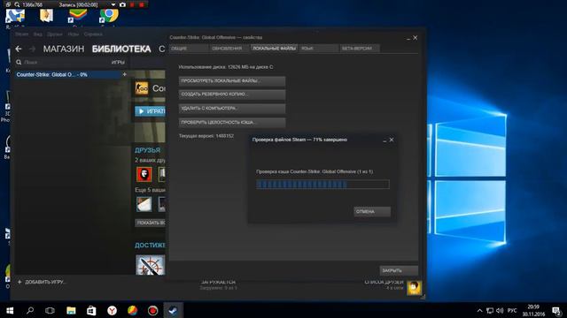Screen dimensions: 567x318
Task: Click the ИГРАТЬ play button
Action: pos(150,111)
